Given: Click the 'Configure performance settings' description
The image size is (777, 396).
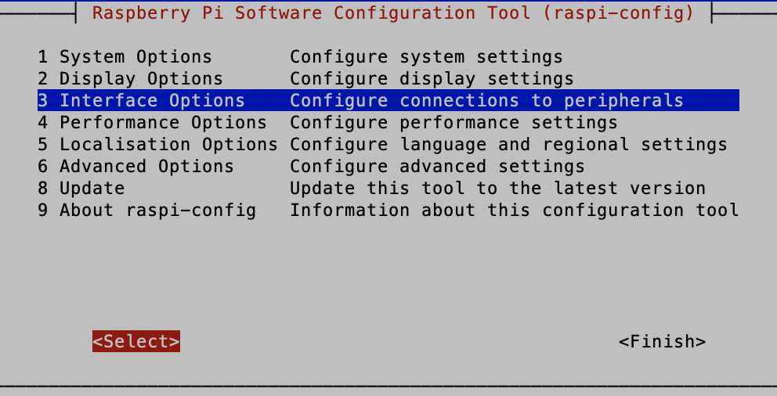Looking at the screenshot, I should pos(454,123).
